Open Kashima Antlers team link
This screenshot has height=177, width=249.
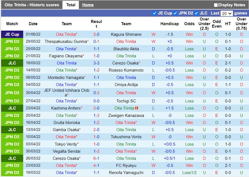click(66, 108)
